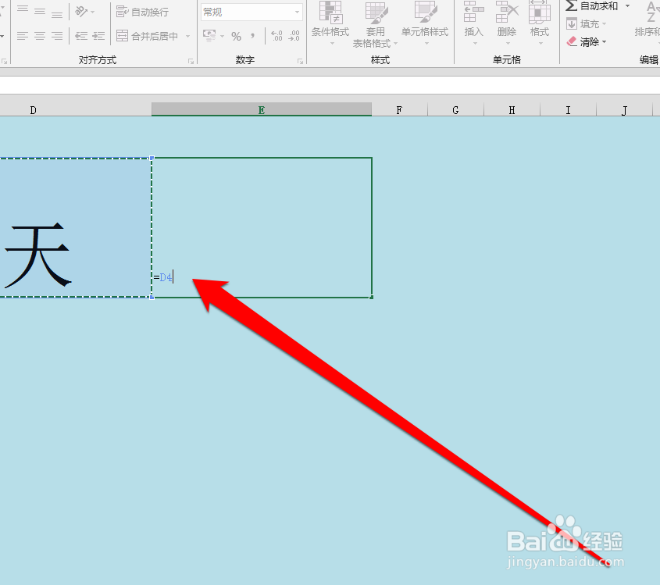
Task: Select column H header
Action: 512,110
